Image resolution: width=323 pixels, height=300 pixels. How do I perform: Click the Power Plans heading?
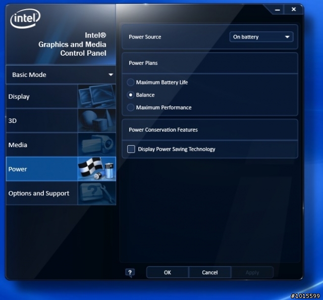tap(143, 63)
